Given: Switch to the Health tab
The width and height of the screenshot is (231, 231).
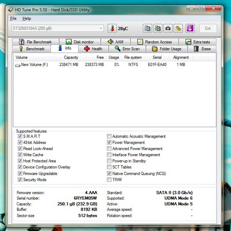Looking at the screenshot, I should pyautogui.click(x=93, y=49).
